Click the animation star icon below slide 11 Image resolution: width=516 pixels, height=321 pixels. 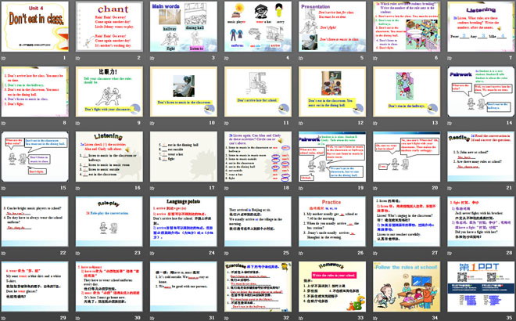227,123
